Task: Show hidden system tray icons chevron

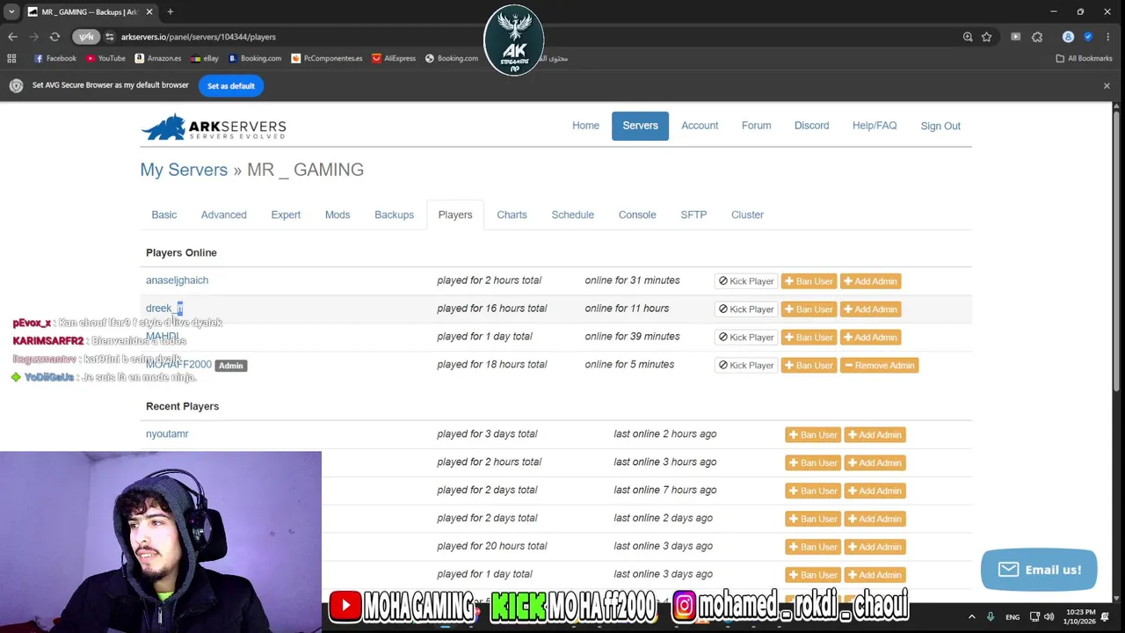Action: point(971,616)
